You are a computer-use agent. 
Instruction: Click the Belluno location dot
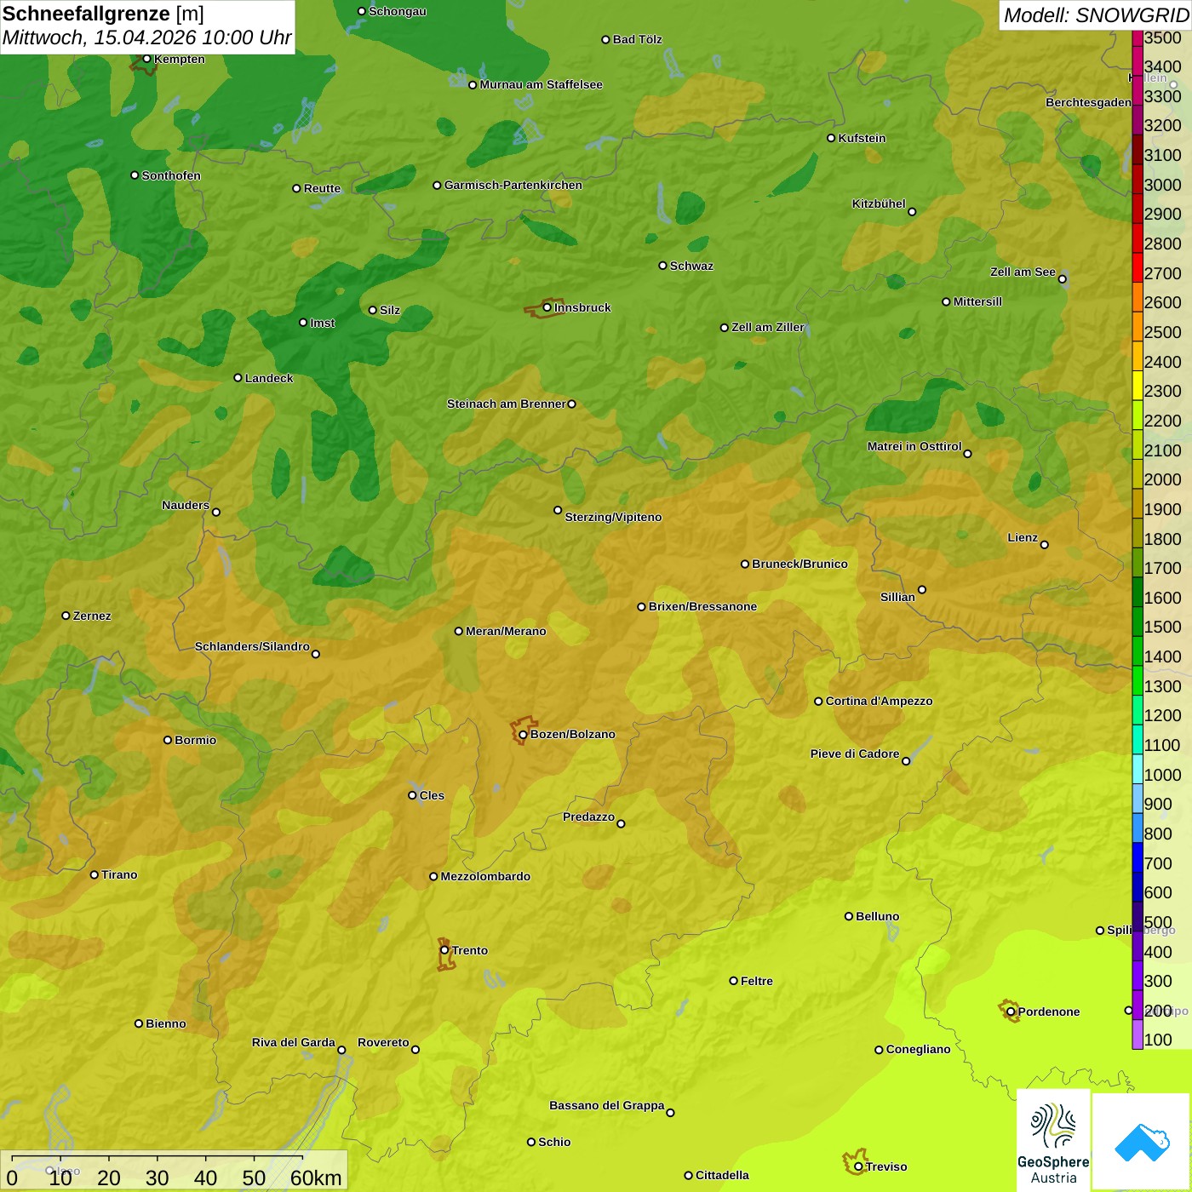[x=848, y=916]
